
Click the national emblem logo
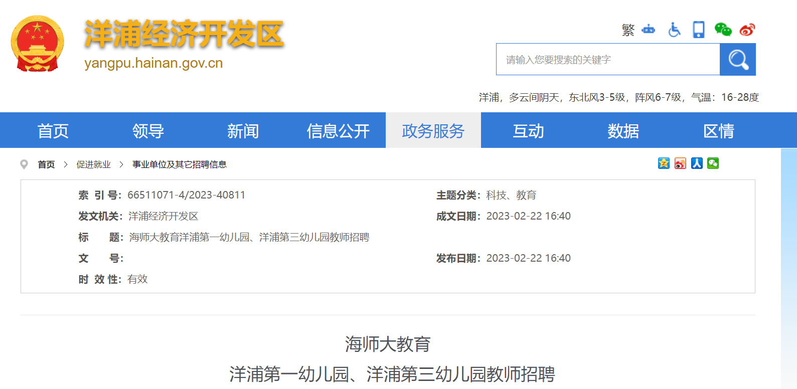pos(38,44)
